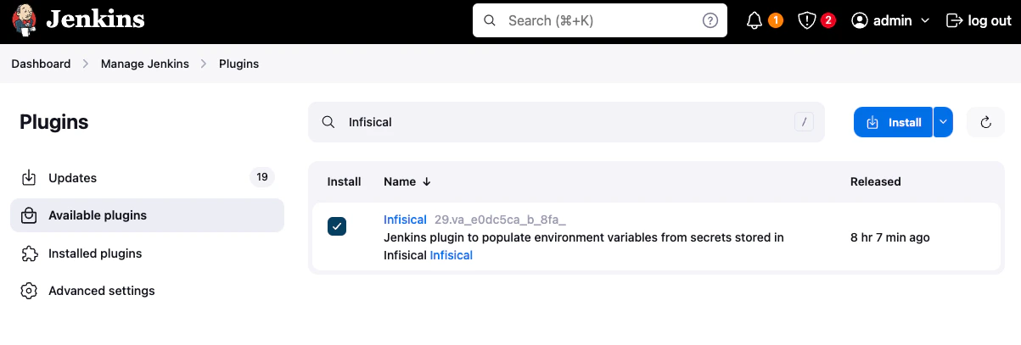Click the log out icon
This screenshot has width=1021, height=345.
[954, 20]
